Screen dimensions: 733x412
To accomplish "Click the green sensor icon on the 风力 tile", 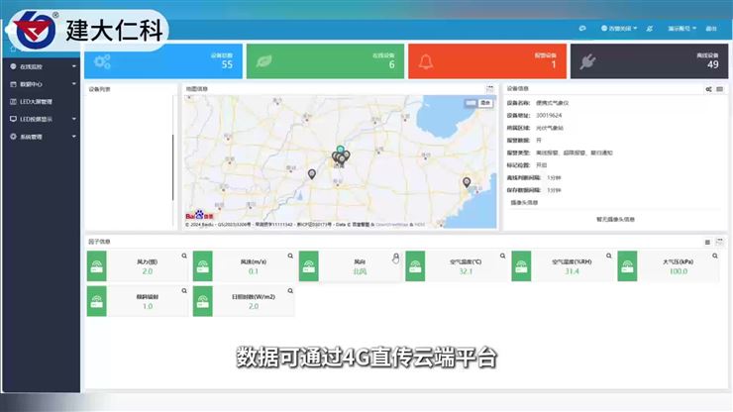I will 97,266.
